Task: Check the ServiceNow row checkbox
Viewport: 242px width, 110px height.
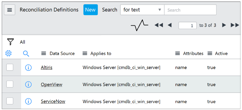Action: 10,101
